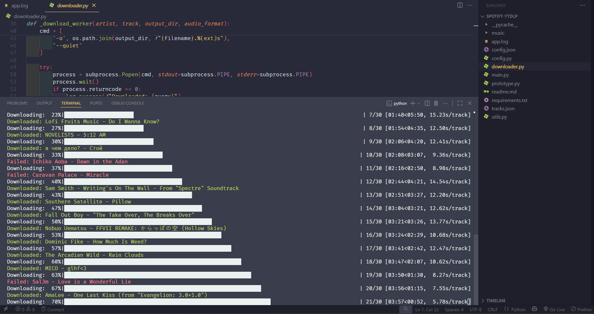Create a new terminal with plus icon

(x=413, y=104)
